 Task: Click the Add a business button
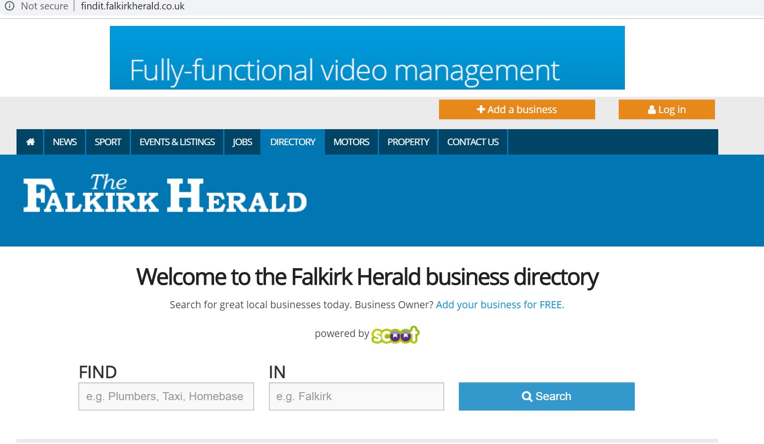[517, 109]
